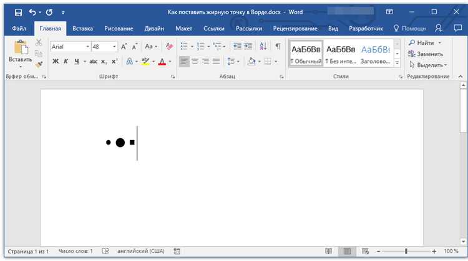The height and width of the screenshot is (261, 468).
Task: Increase font size with the large A
Action: (x=124, y=47)
